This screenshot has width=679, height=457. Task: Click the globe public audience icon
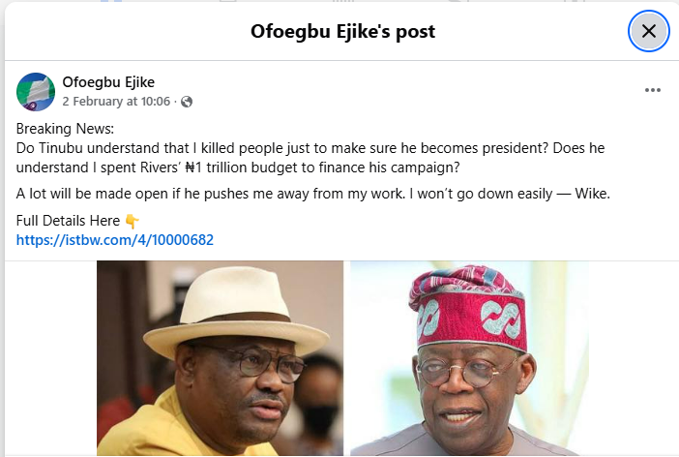pyautogui.click(x=187, y=102)
